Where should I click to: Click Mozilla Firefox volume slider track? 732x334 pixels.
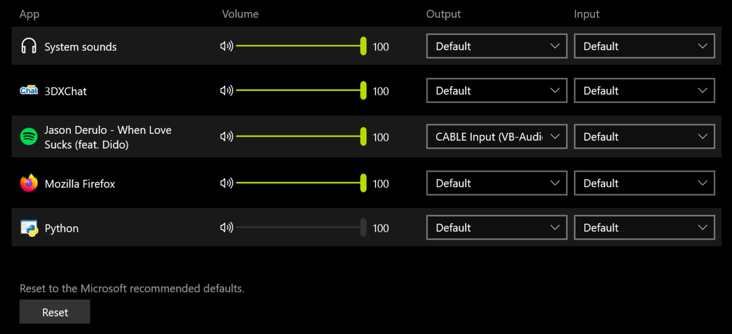click(x=297, y=183)
